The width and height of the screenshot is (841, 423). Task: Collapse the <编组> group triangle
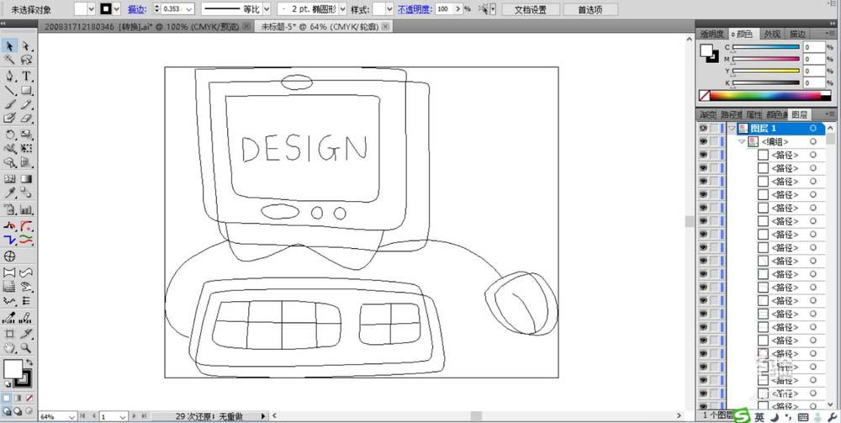point(742,141)
